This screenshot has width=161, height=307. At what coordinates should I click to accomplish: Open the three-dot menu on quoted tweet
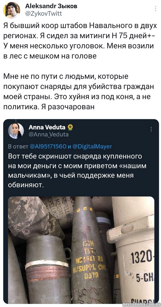pos(151,130)
